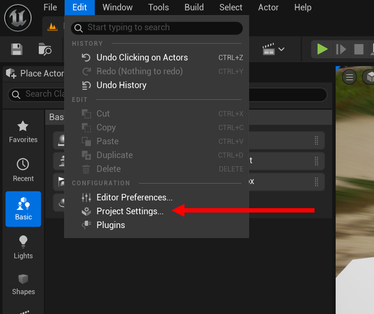
Task: Open the Actor menu
Action: tap(268, 7)
